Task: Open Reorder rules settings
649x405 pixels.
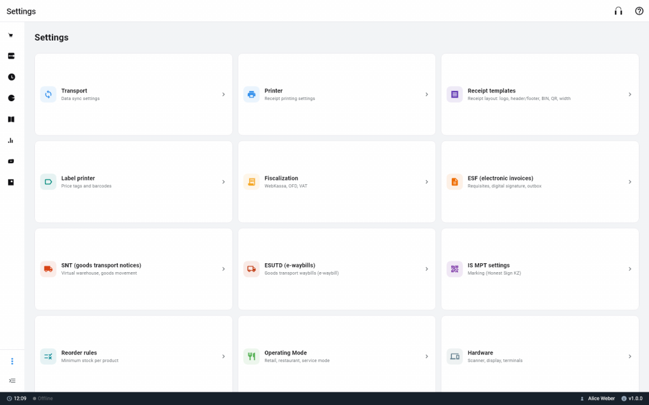Action: click(133, 354)
